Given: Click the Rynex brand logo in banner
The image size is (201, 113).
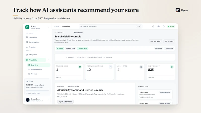Looking at the screenshot, I should coord(178,10).
